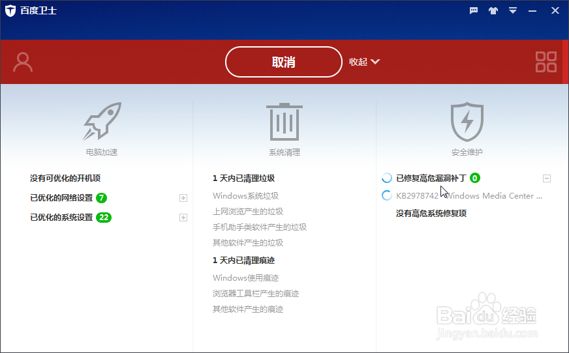Click 没有高危系统修复项 entry
The image size is (569, 353).
click(x=431, y=213)
